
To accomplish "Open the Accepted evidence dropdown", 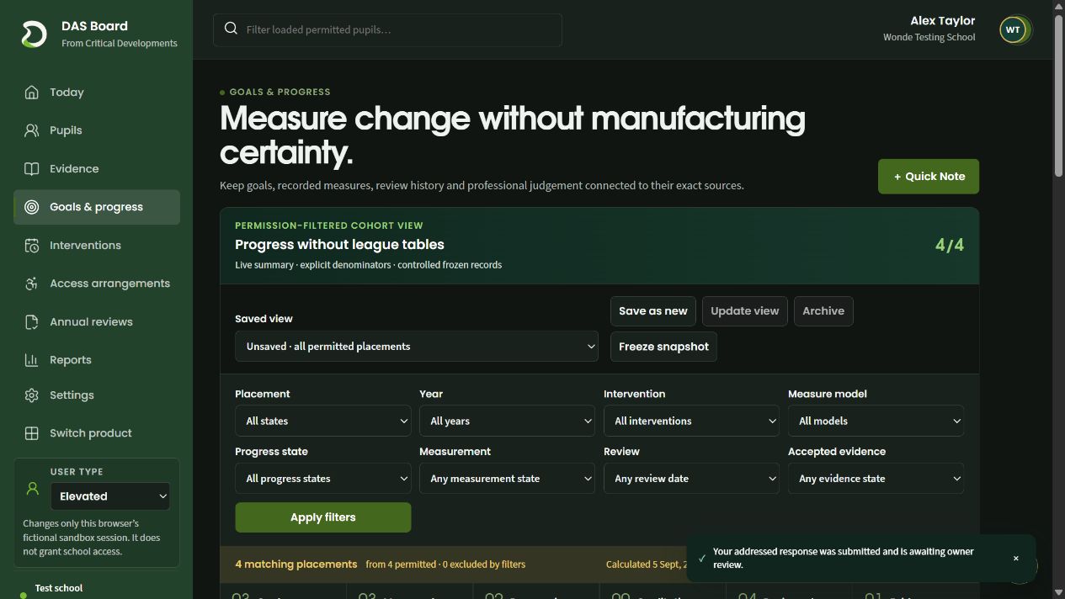I will pyautogui.click(x=876, y=479).
